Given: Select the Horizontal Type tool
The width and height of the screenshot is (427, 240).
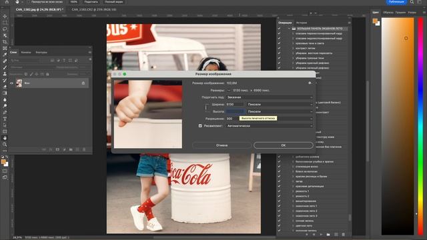Looking at the screenshot, I should (5, 119).
